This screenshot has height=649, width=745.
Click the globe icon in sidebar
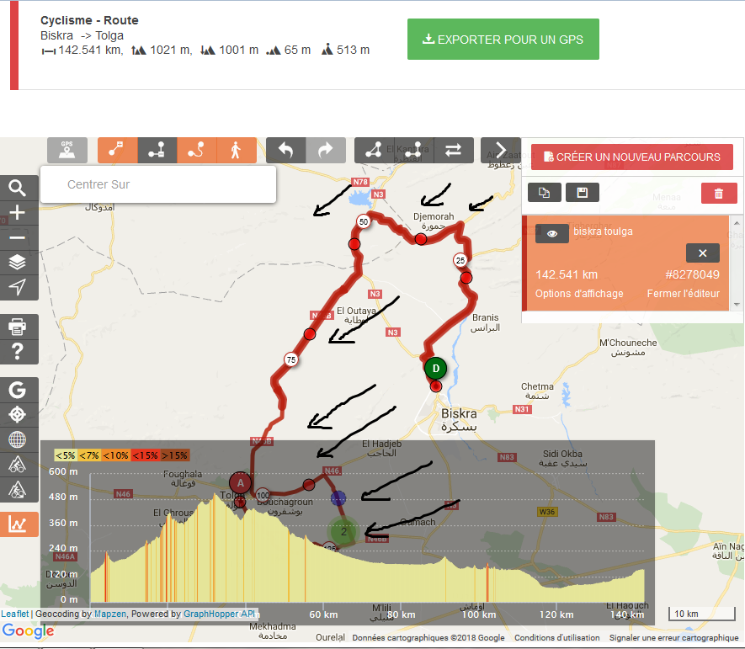click(x=18, y=439)
